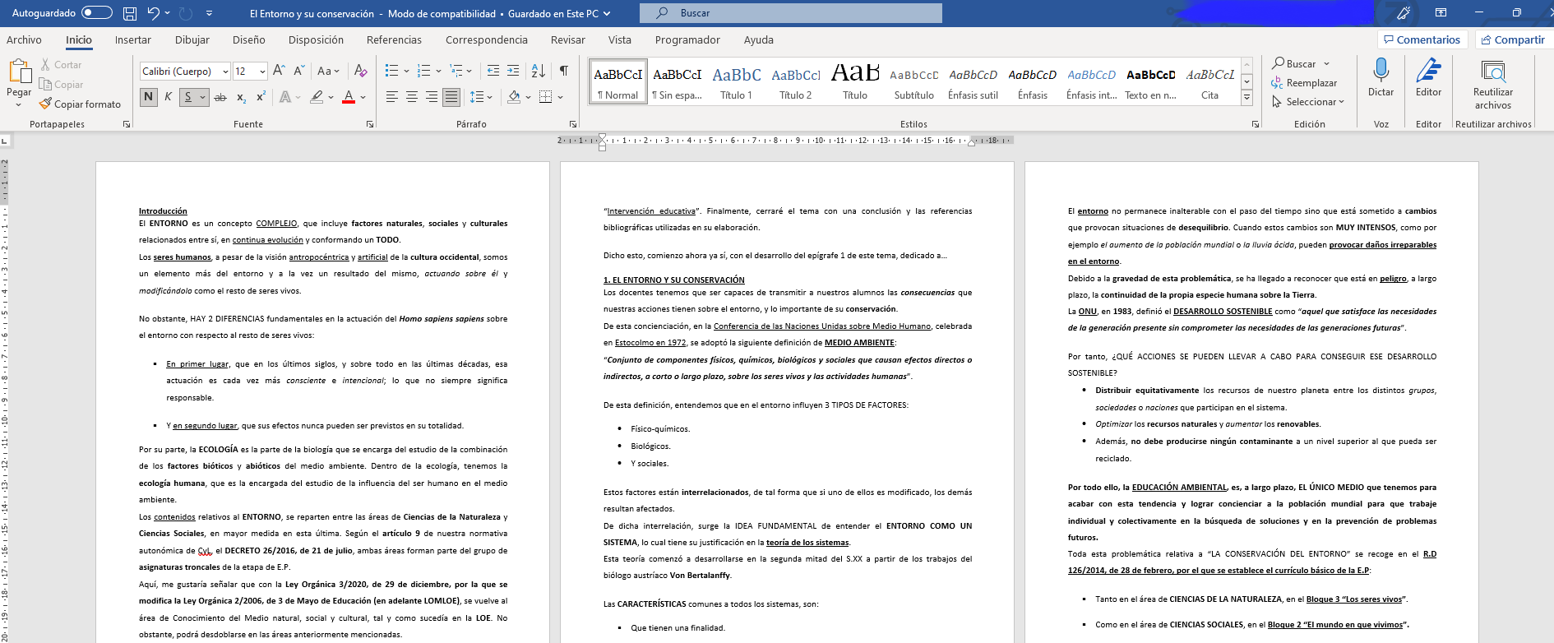Open the Reutilizar archivos pane
1554x643 pixels.
click(x=1493, y=84)
